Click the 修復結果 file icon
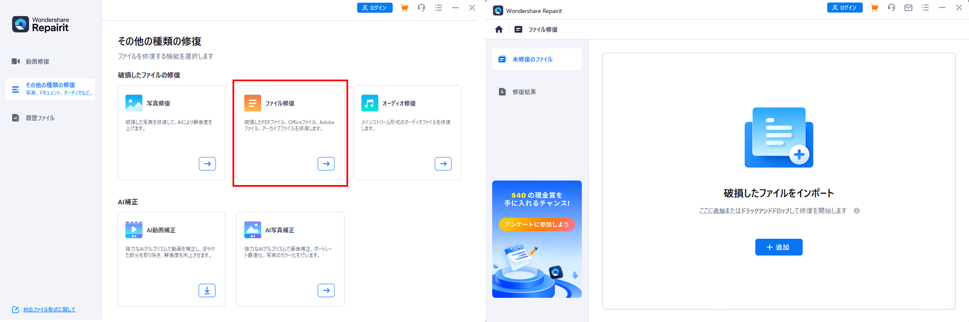Screen dimensions: 969x322 tap(502, 92)
